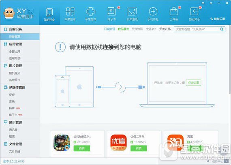Click the green 点击这里 button
This screenshot has height=165, width=231.
coord(193,83)
